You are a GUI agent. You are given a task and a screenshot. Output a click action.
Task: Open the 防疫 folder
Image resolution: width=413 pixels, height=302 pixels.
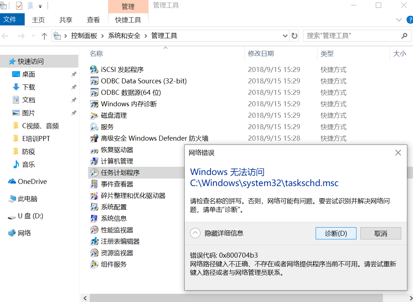24,152
